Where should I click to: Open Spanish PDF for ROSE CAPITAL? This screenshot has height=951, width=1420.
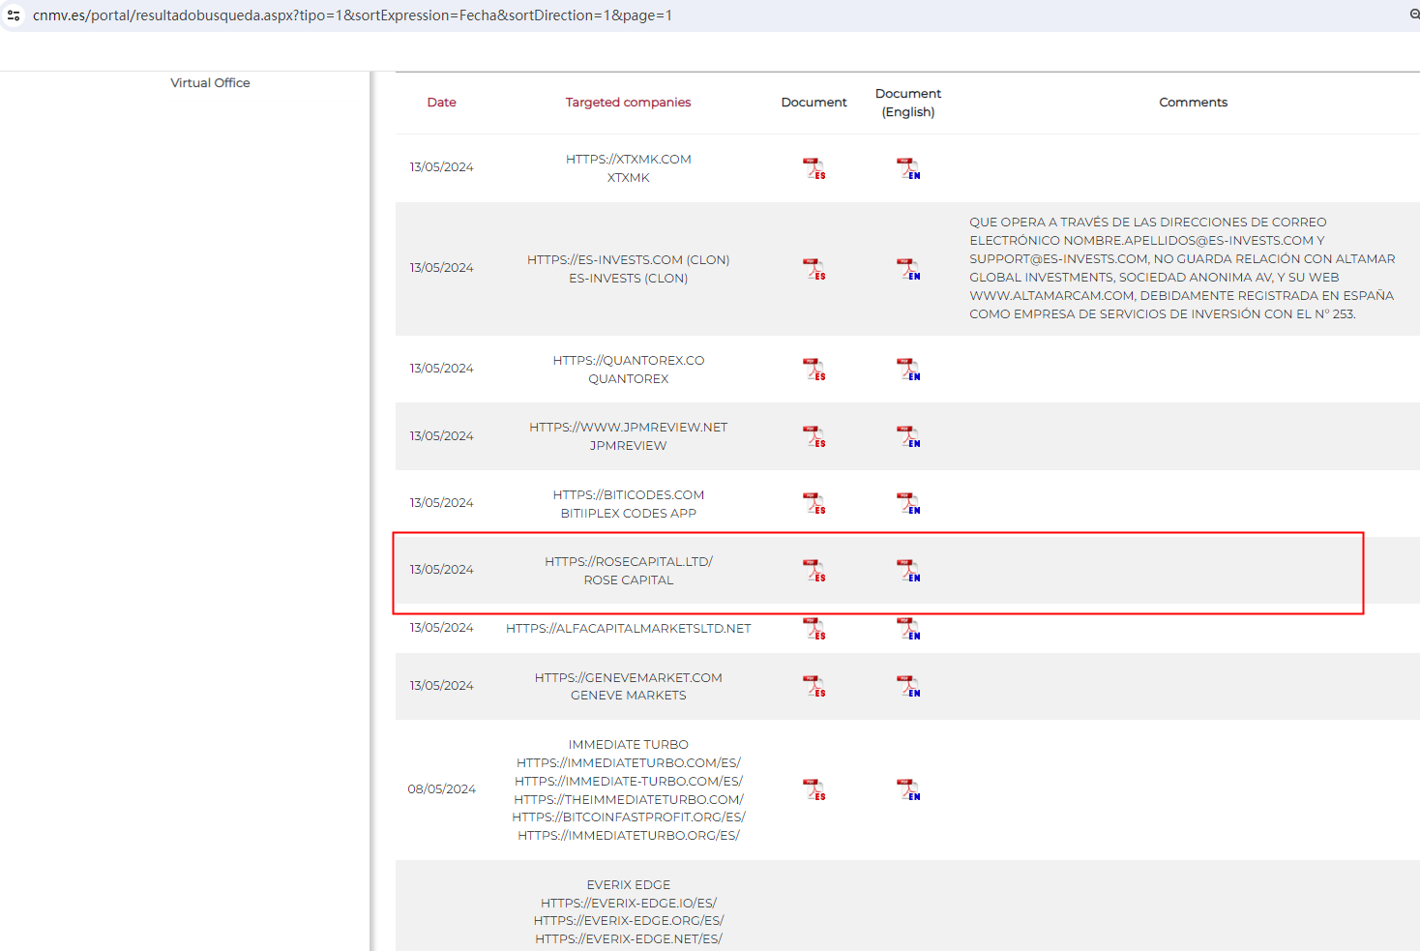pos(814,571)
